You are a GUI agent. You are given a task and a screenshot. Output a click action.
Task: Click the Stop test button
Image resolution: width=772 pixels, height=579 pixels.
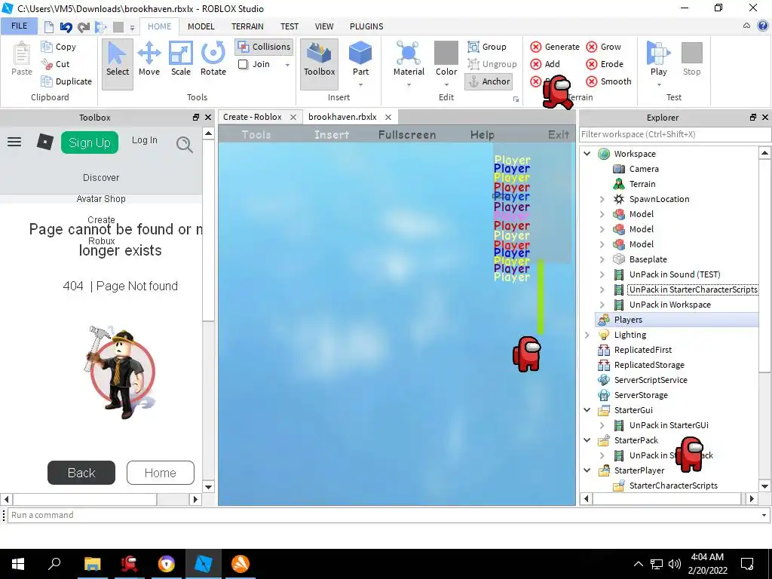tap(692, 59)
